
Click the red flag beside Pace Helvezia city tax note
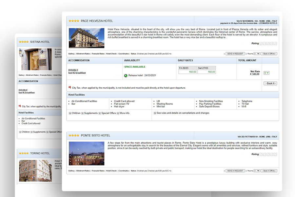(69, 87)
